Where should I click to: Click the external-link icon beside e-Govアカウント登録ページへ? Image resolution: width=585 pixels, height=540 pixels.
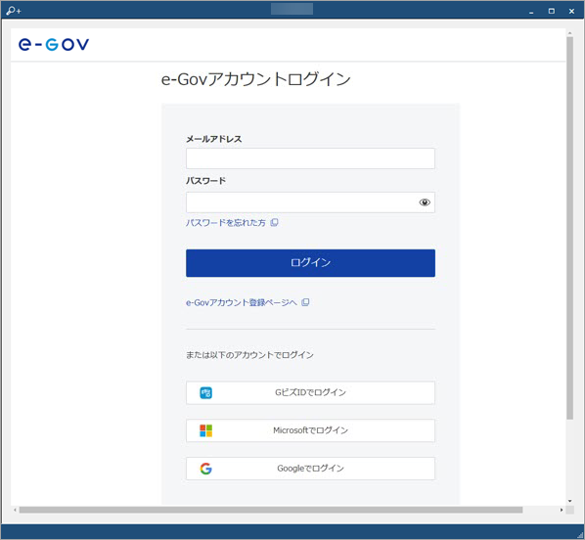[x=305, y=302]
